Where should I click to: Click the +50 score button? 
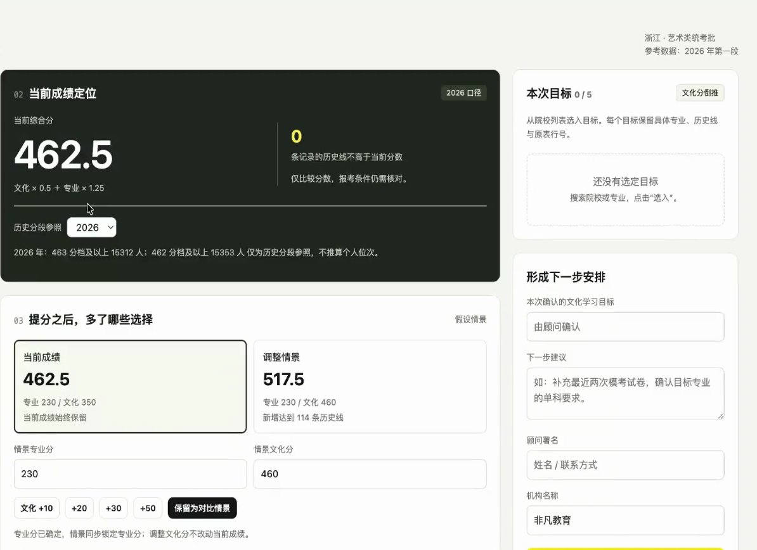pos(148,508)
